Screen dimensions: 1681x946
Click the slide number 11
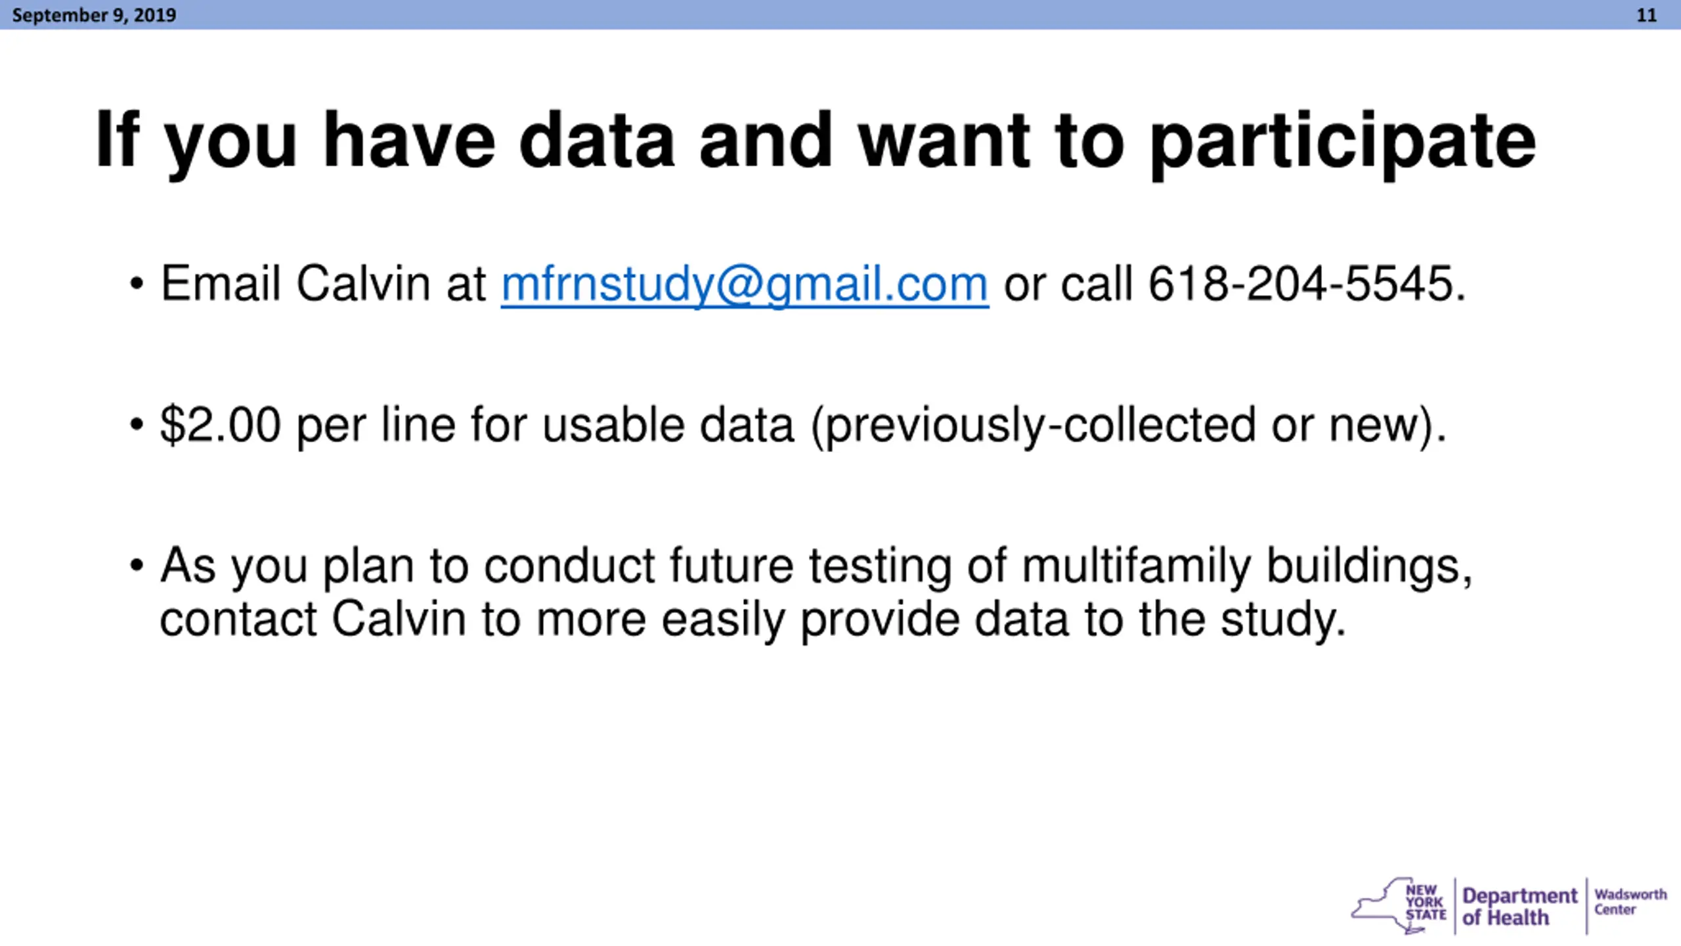(1646, 15)
